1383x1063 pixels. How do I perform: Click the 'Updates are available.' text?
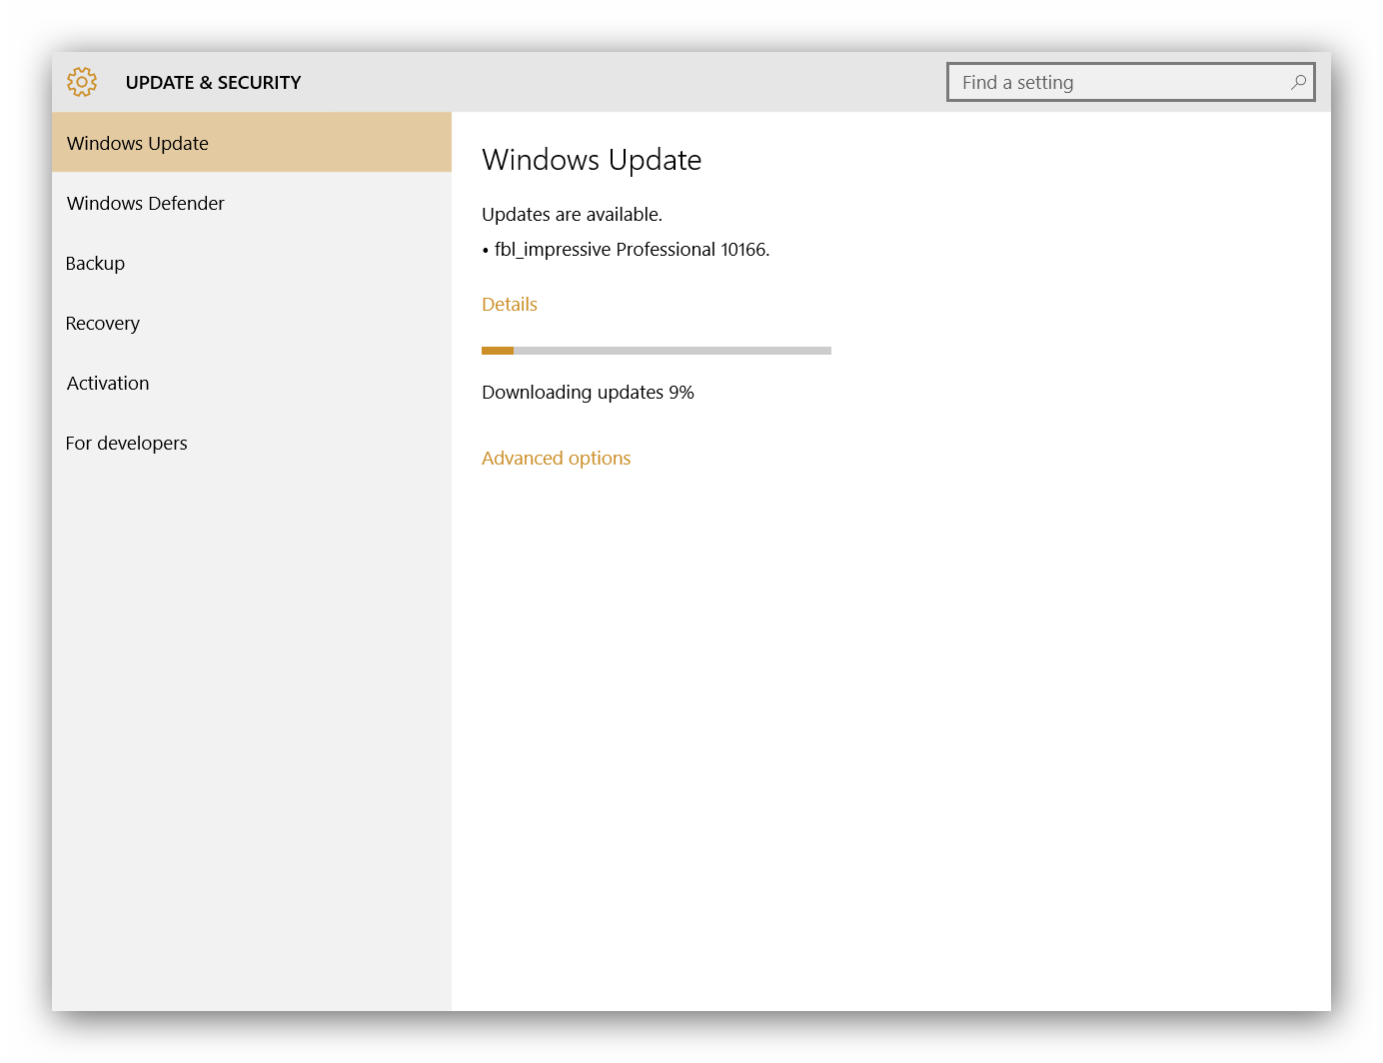click(572, 214)
